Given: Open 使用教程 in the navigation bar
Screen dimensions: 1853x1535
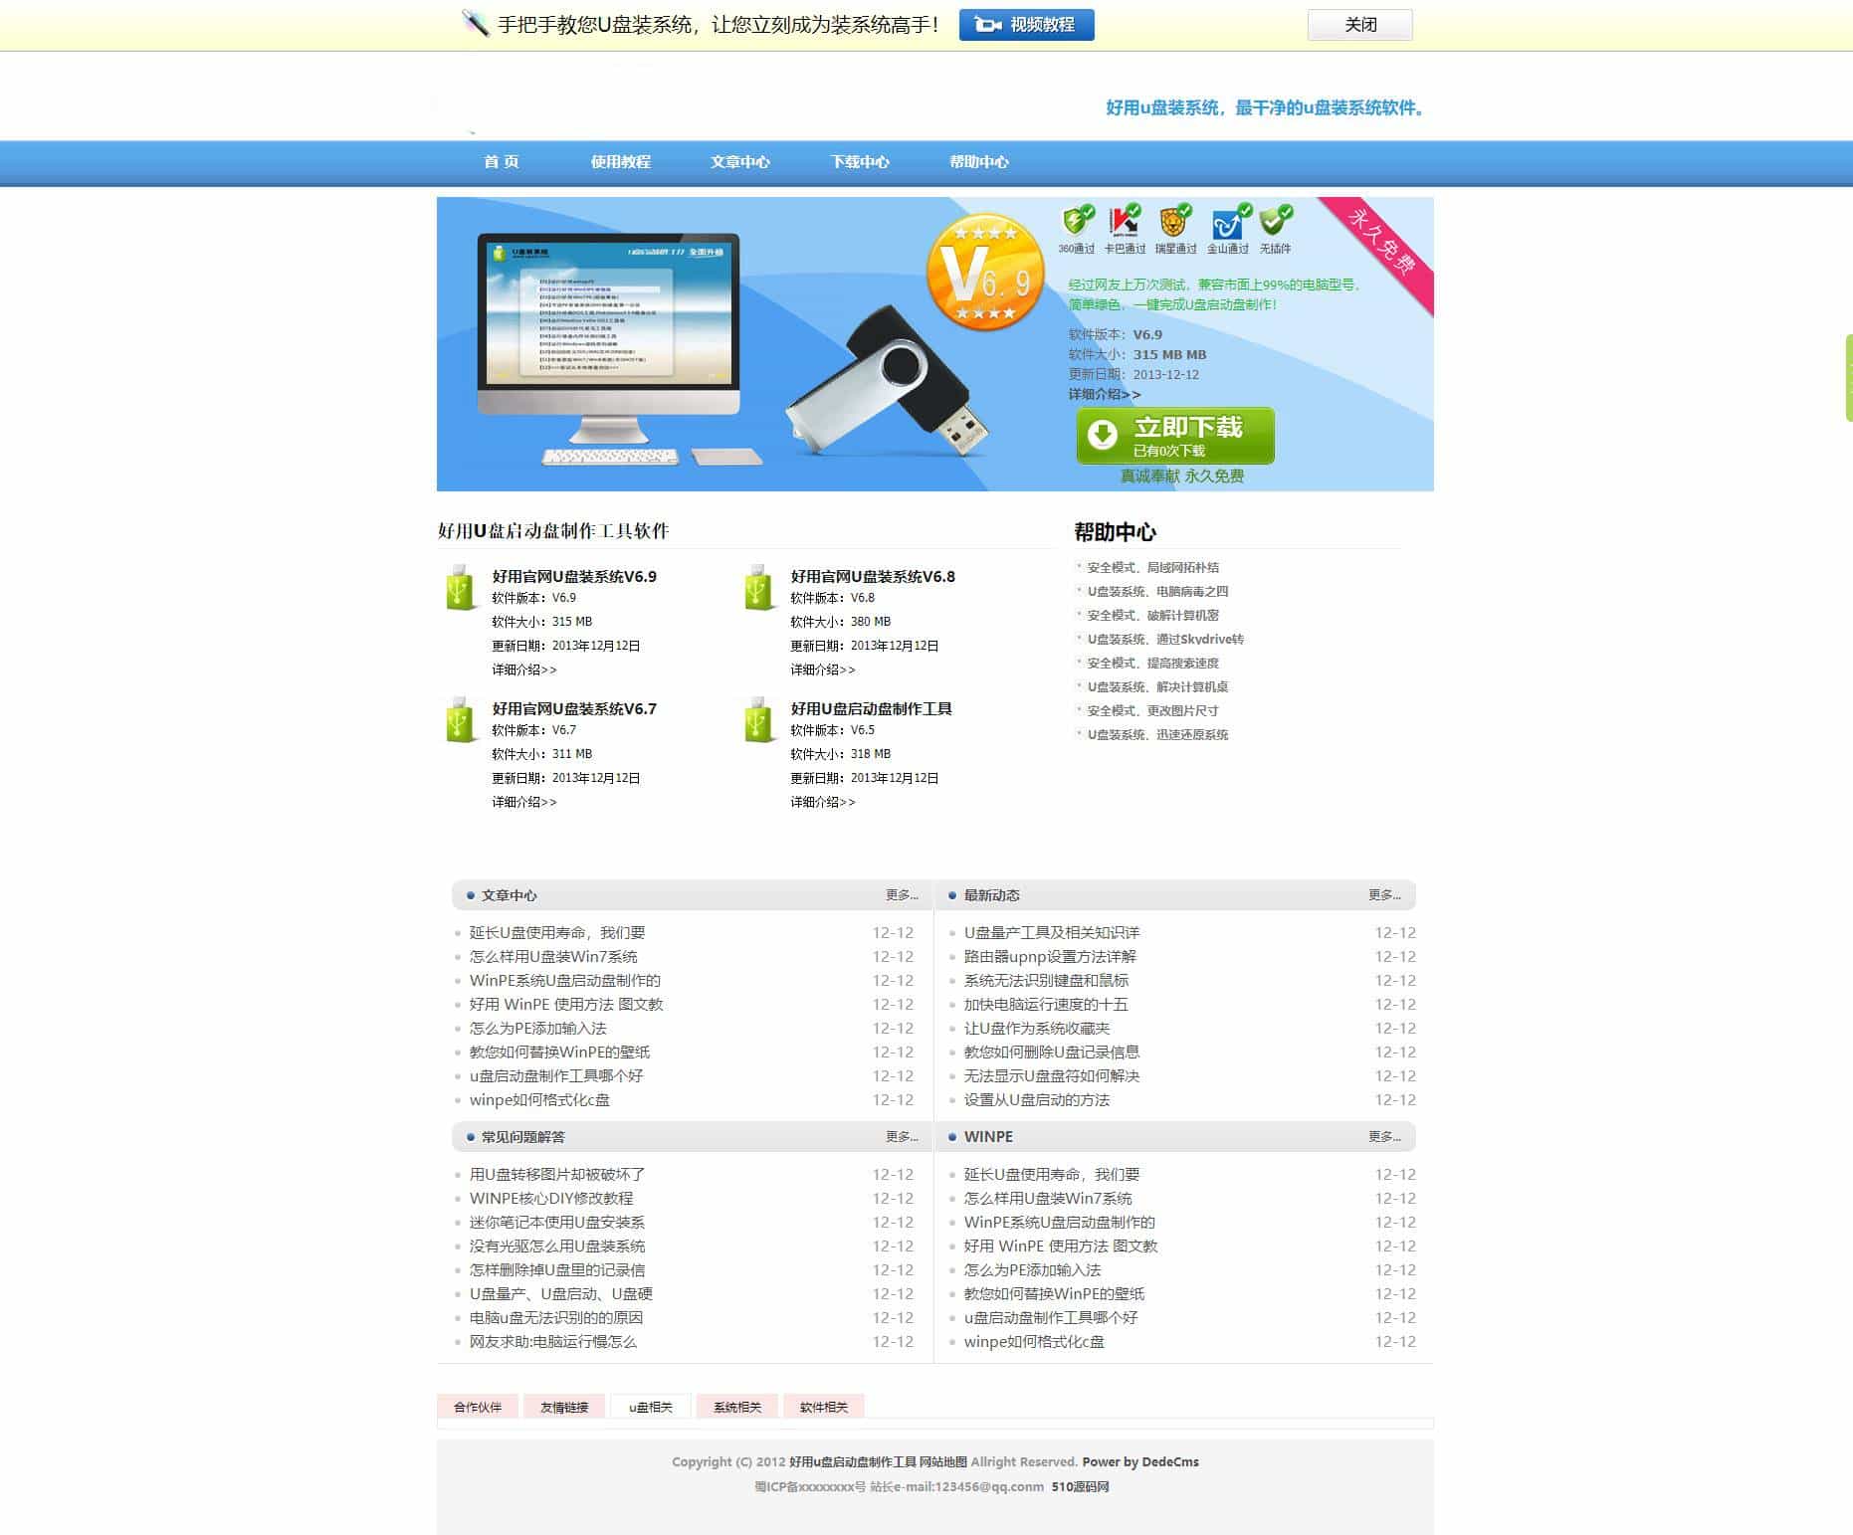Looking at the screenshot, I should point(621,162).
